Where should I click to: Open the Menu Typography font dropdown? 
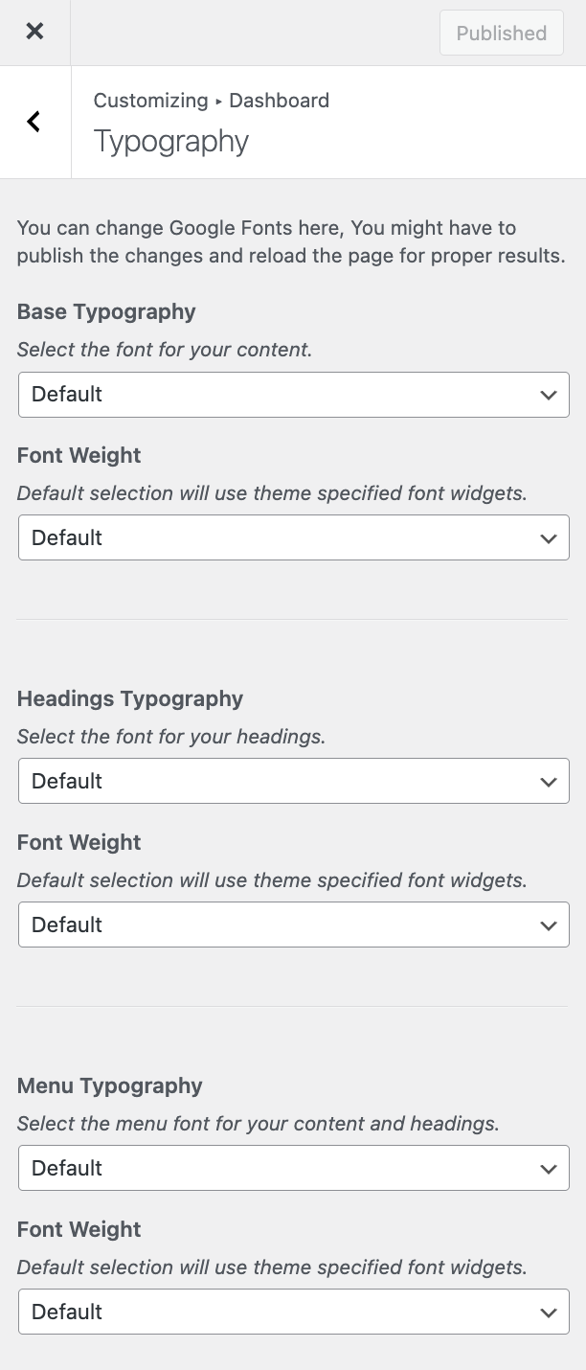point(293,1169)
